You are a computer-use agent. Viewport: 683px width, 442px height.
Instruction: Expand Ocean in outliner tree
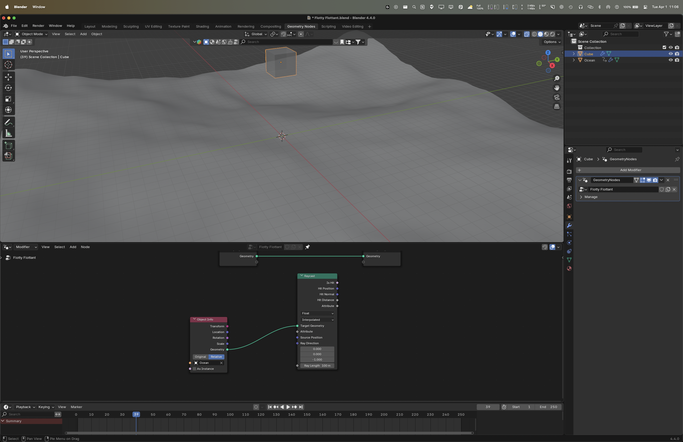point(574,60)
